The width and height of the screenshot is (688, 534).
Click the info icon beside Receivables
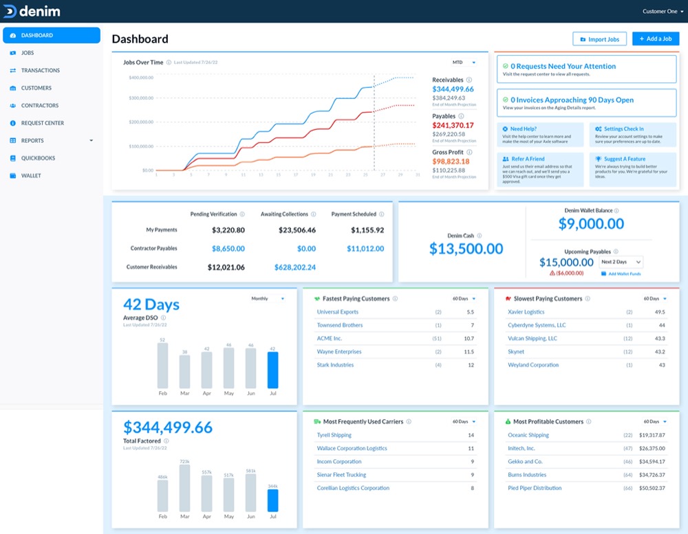(x=469, y=80)
